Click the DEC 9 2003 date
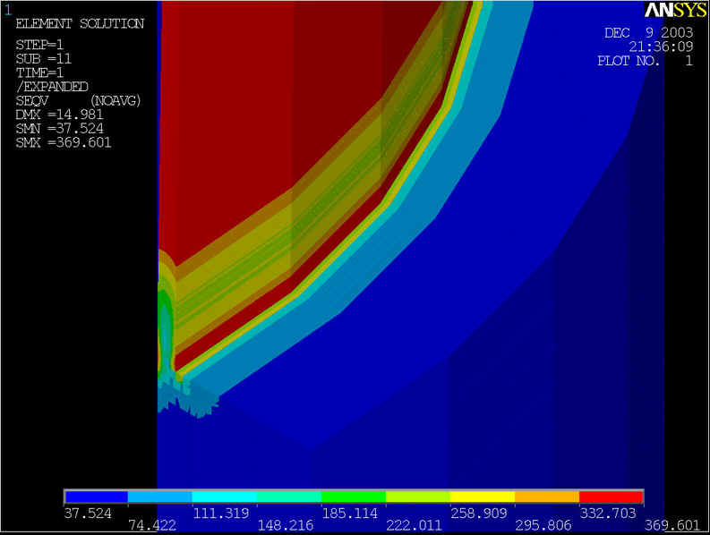710x535 pixels. (x=649, y=32)
